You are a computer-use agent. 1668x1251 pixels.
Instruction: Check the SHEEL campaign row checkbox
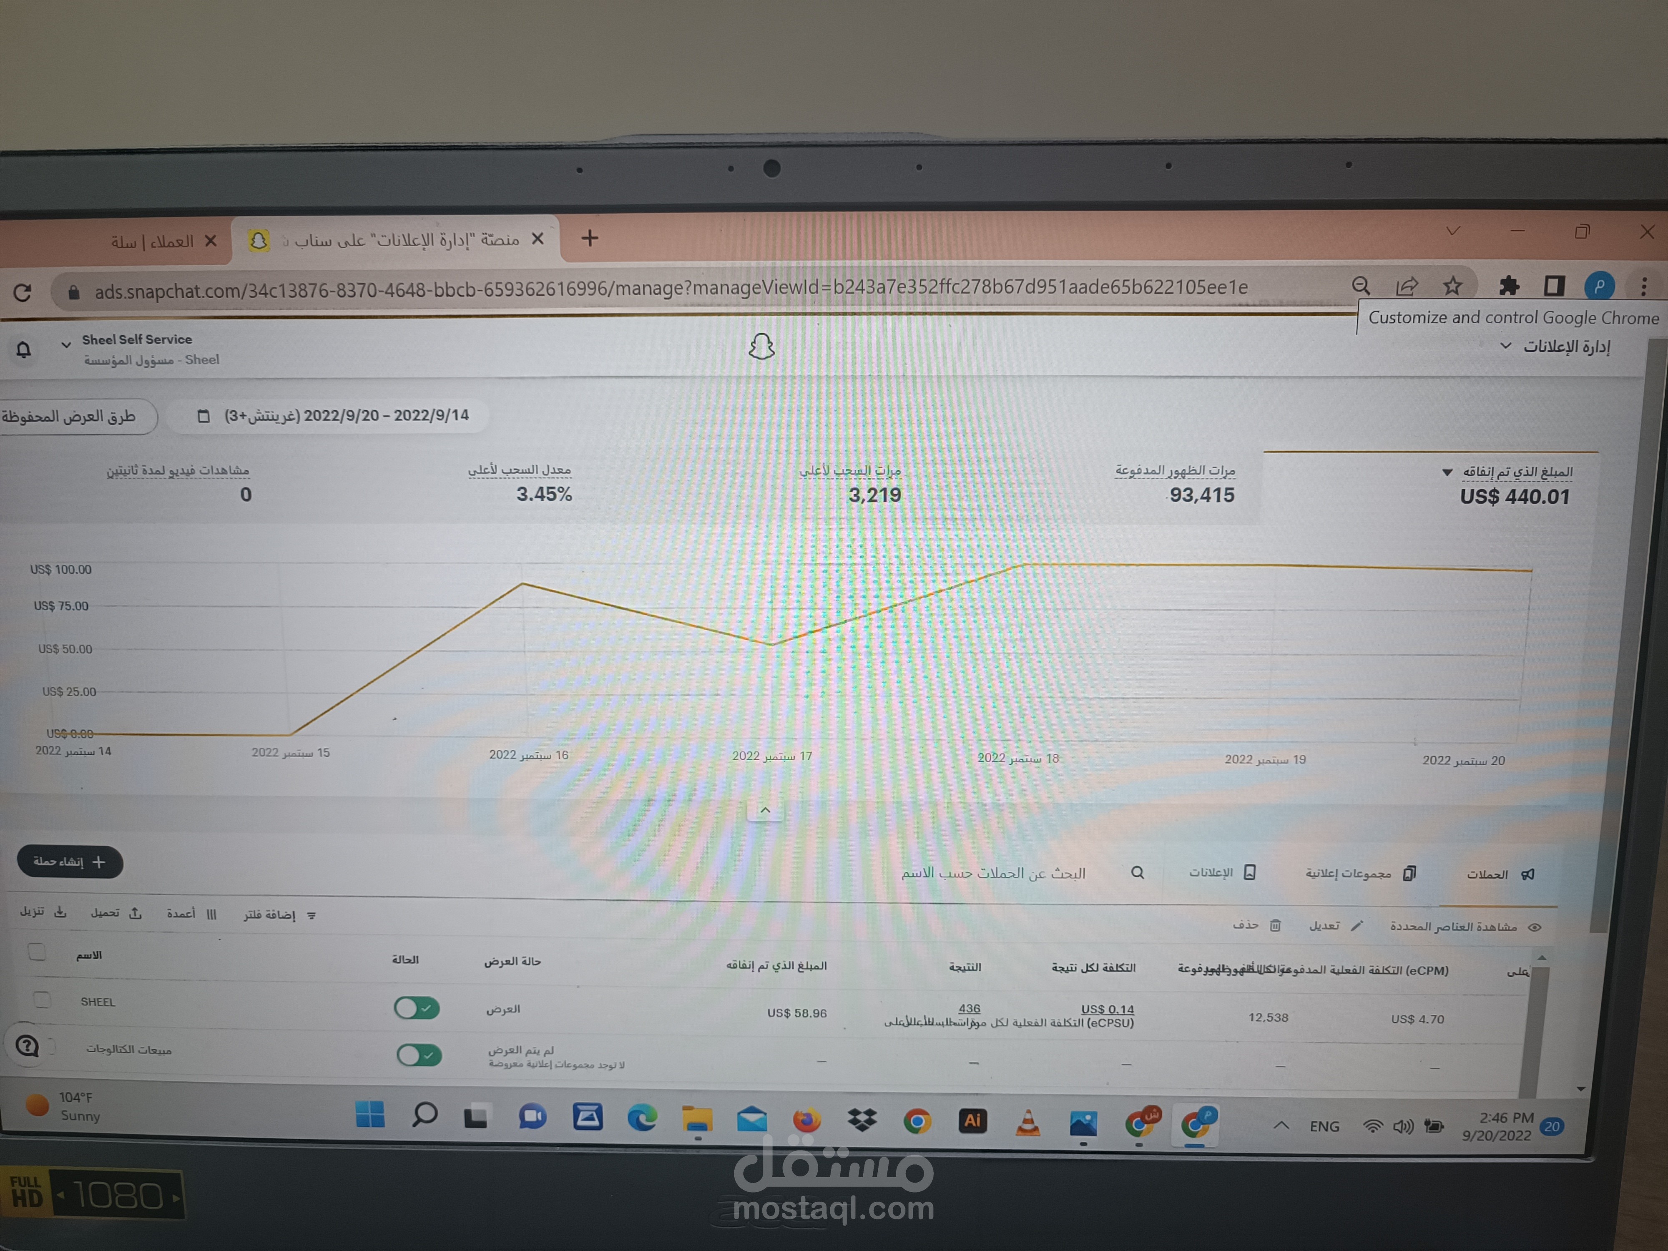tap(42, 1000)
